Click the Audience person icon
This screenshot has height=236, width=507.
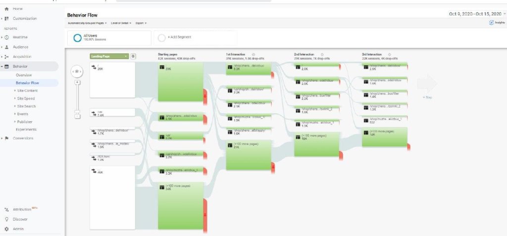pyautogui.click(x=7, y=47)
